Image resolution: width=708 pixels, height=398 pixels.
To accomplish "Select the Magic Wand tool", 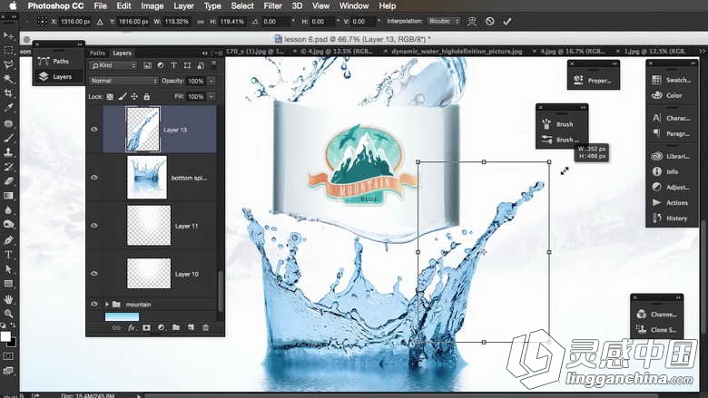I will coord(8,79).
